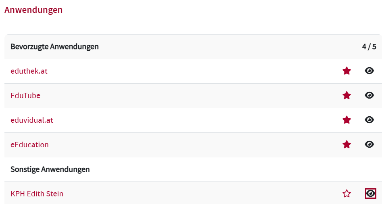Toggle the eye icon for eduvidual.at

point(369,120)
